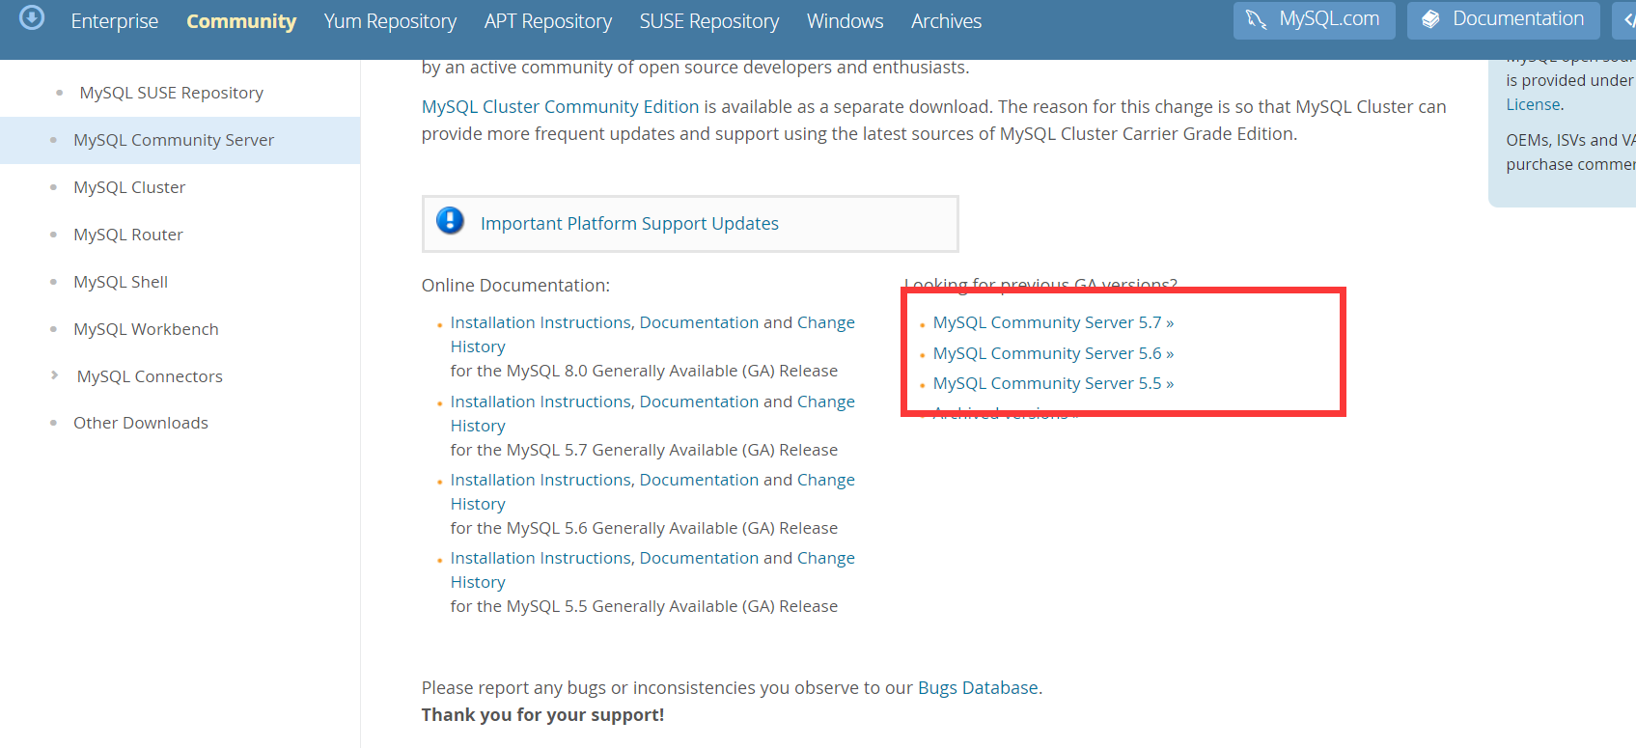Open MySQL Cluster Community Edition link
The width and height of the screenshot is (1636, 748).
(560, 106)
